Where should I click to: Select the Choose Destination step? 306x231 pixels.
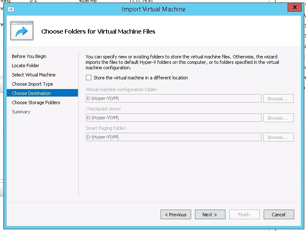click(42, 93)
